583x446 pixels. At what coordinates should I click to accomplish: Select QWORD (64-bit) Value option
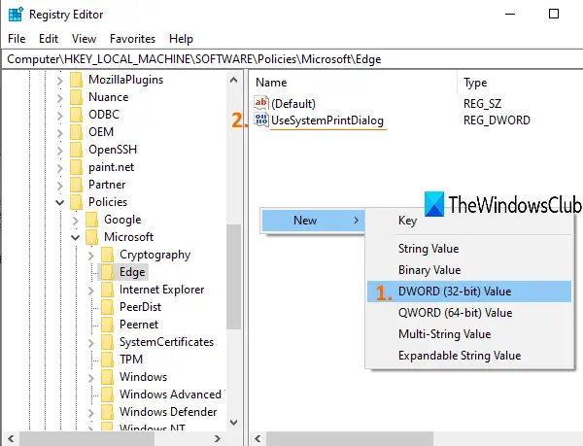(x=469, y=313)
